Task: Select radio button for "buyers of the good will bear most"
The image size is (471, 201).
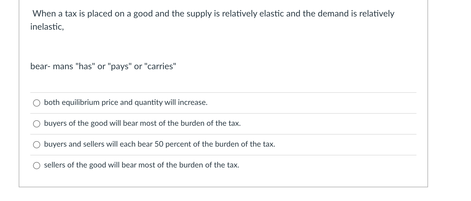Action: pyautogui.click(x=37, y=124)
